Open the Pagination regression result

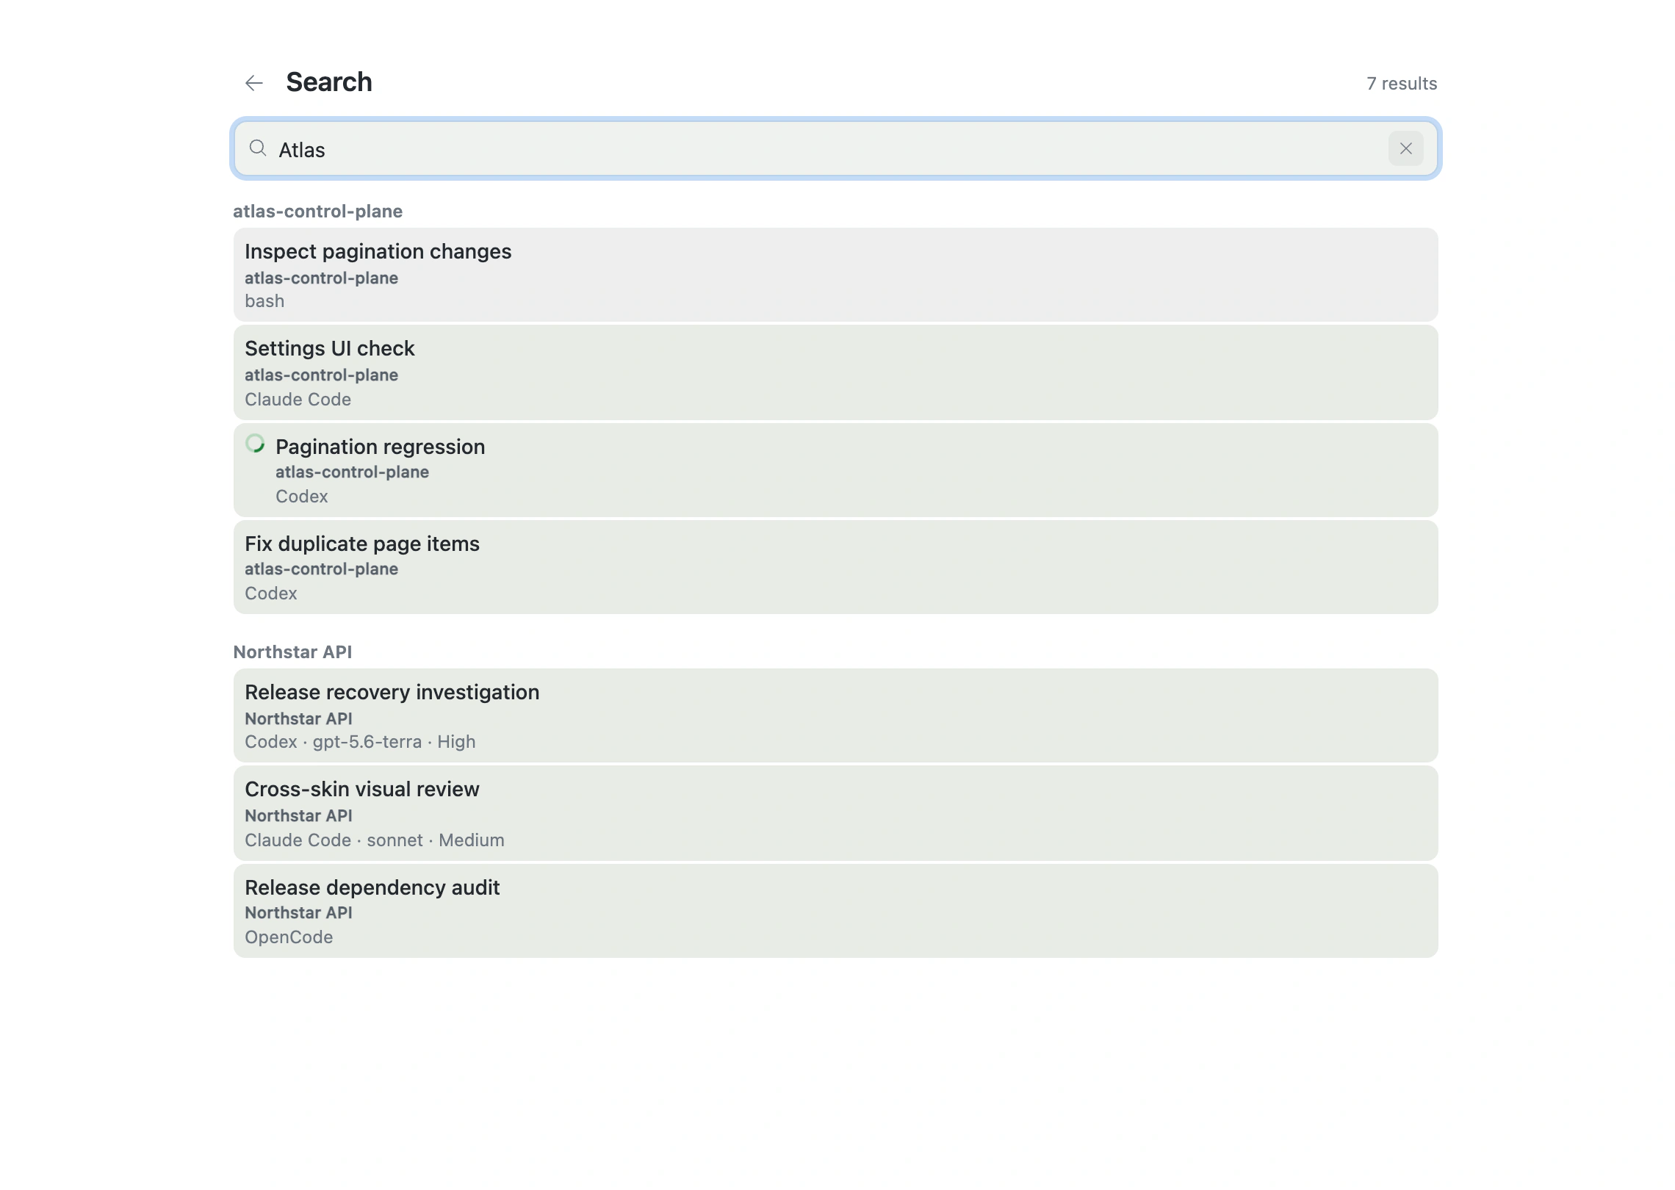coord(835,470)
